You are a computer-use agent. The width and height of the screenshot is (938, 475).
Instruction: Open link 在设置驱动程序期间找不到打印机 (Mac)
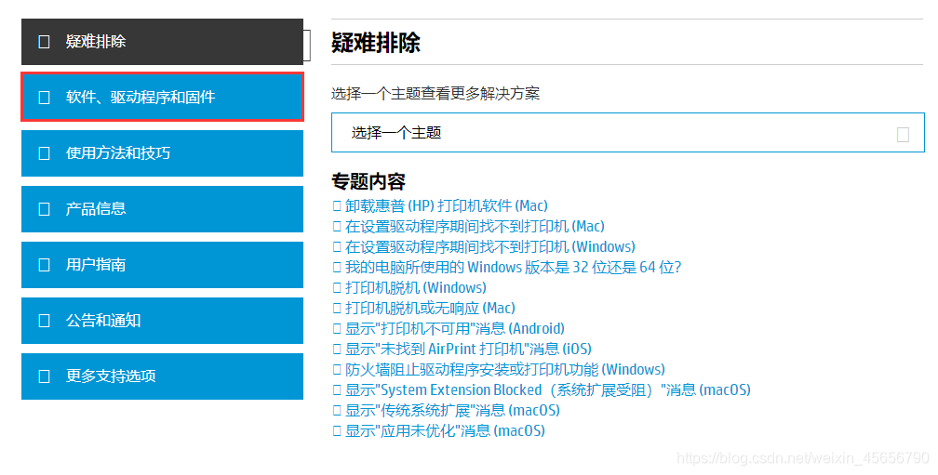(475, 227)
